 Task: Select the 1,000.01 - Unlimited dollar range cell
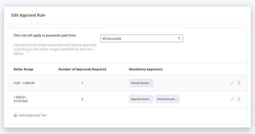point(21,99)
